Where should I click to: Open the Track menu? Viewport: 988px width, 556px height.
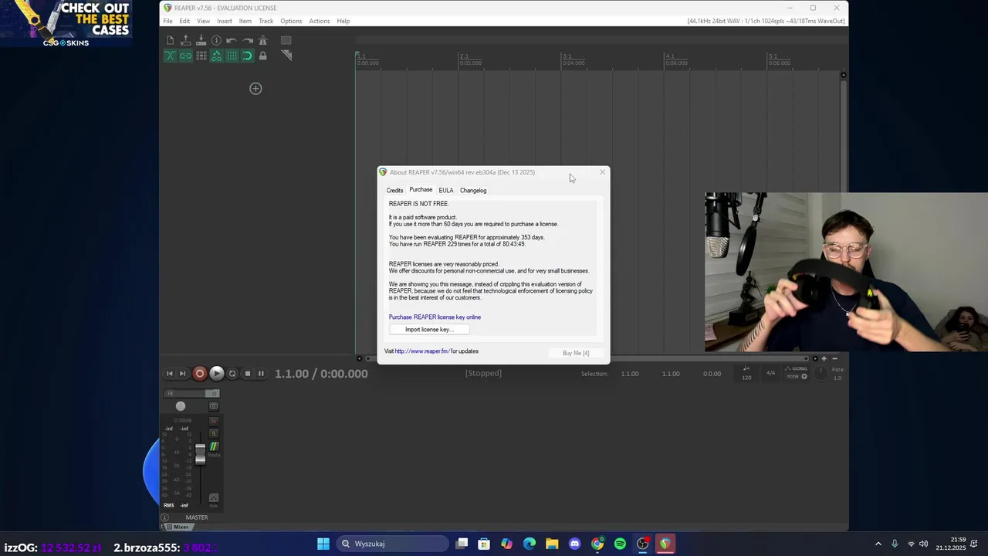pos(266,21)
